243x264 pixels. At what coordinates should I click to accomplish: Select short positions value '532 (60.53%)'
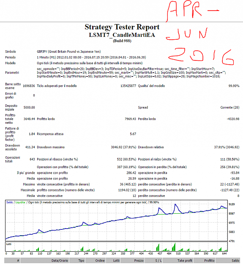tap(126, 159)
